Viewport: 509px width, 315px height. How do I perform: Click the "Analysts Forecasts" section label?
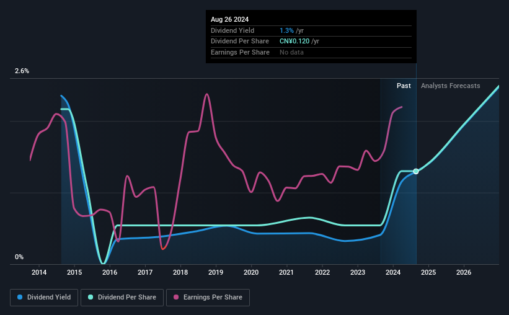pyautogui.click(x=450, y=86)
